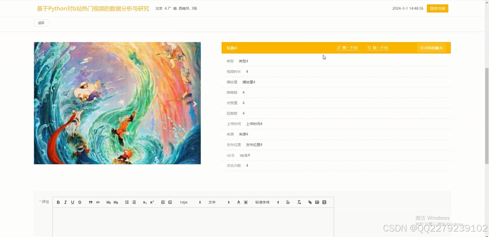Apply italic formatting in the editor toolbar
This screenshot has width=489, height=237.
click(65, 202)
